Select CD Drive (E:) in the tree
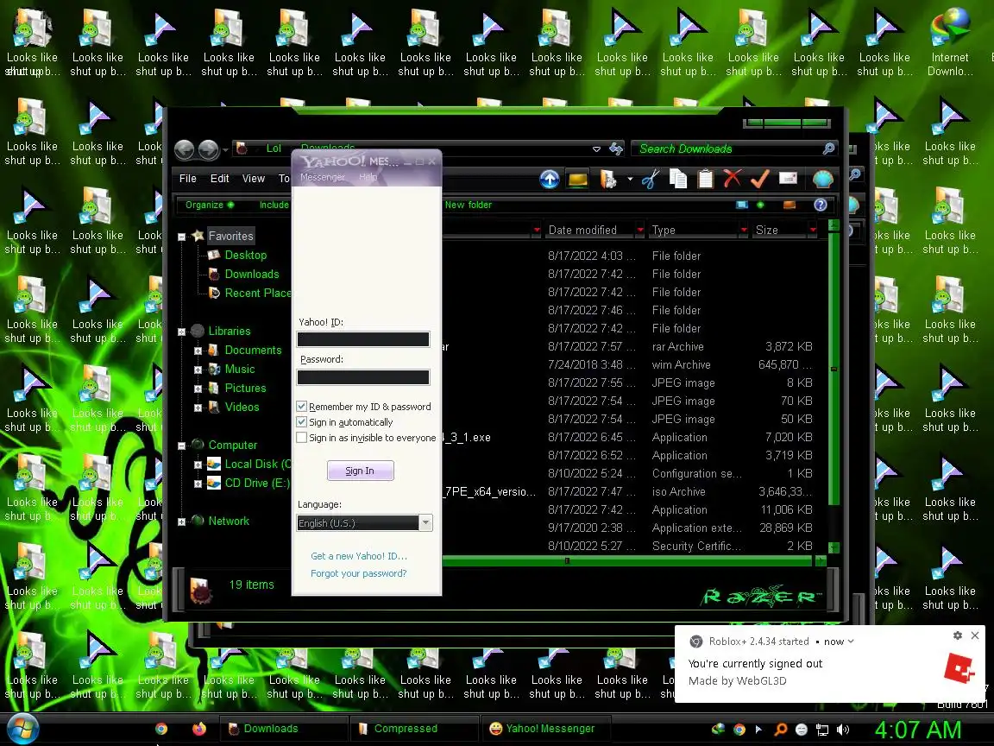 coord(257,484)
